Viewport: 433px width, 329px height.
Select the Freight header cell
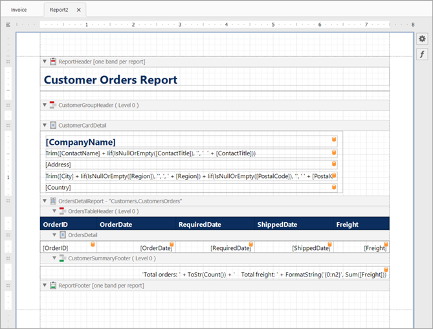361,224
